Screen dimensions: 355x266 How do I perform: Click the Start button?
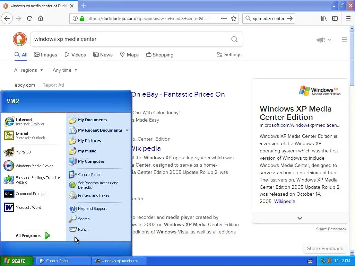[16, 261]
